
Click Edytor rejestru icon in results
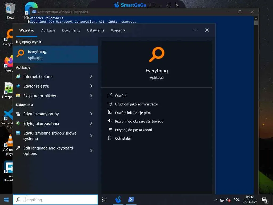pos(18,86)
